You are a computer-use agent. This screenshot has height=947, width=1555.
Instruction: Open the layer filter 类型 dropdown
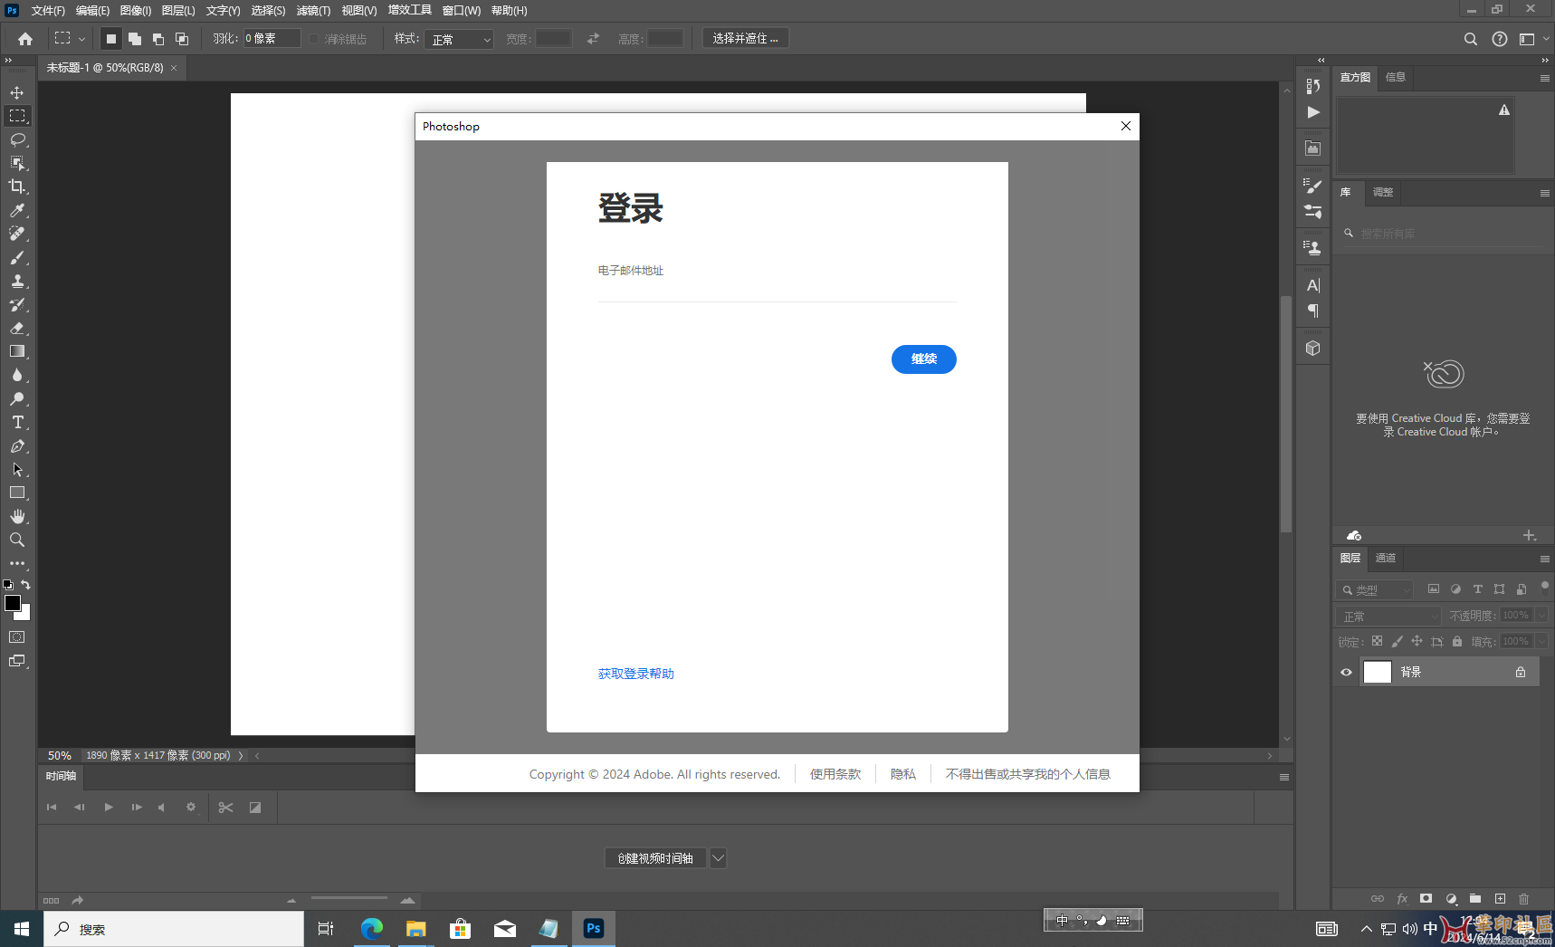click(x=1374, y=589)
